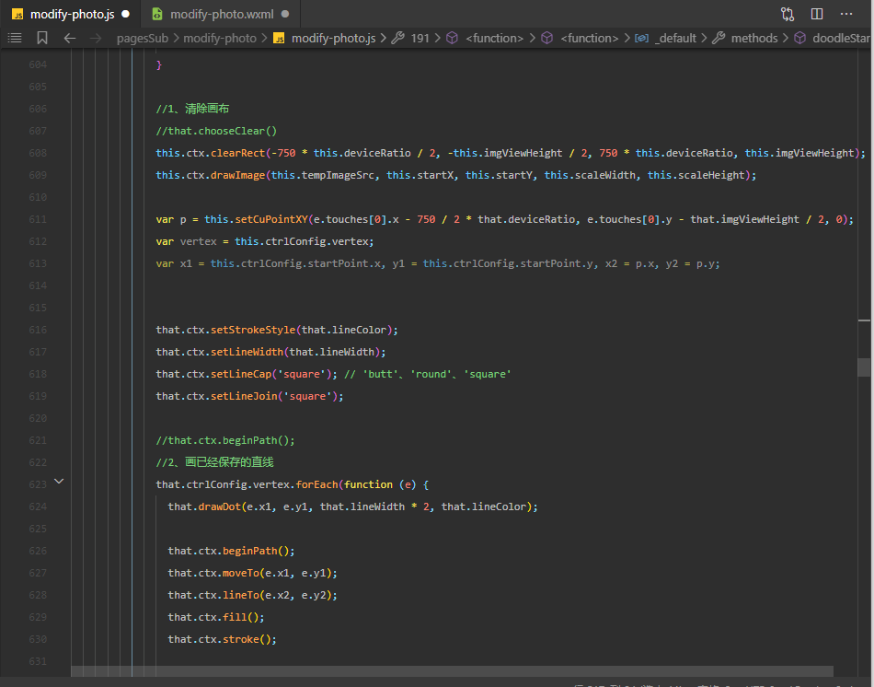Click line number 630 in gutter

[x=38, y=639]
